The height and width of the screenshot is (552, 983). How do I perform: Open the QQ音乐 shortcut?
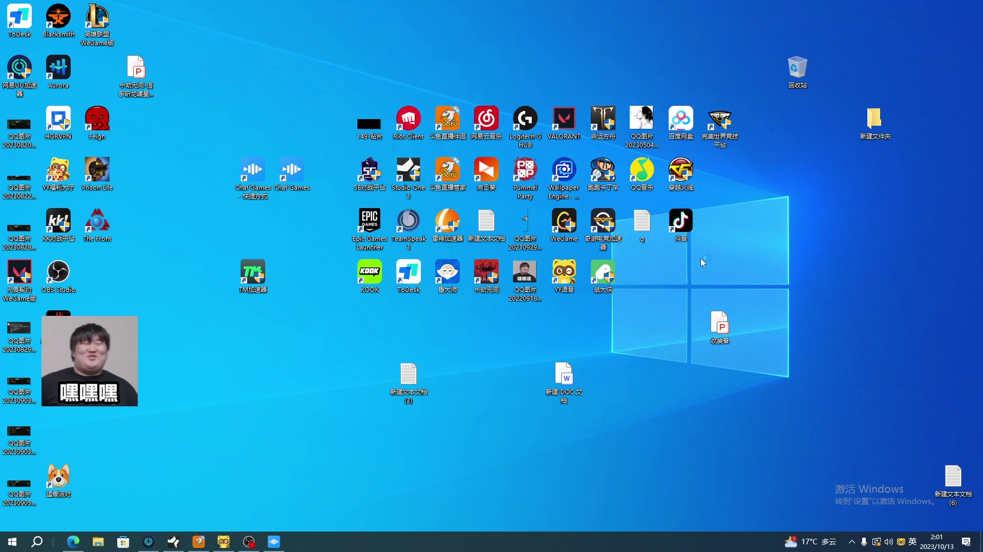[642, 174]
